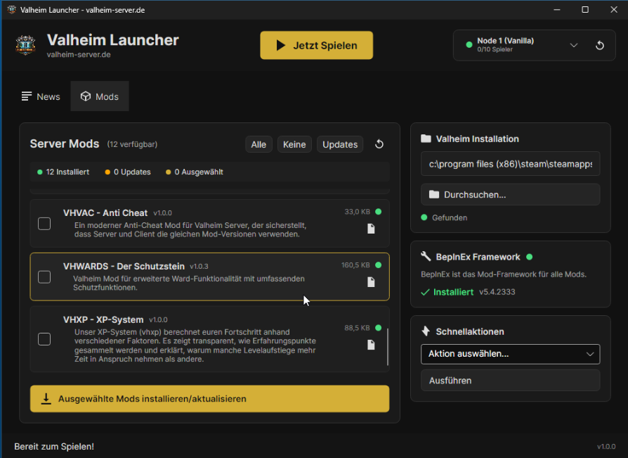The width and height of the screenshot is (628, 458).
Task: Open the Aktion auswählen dropdown
Action: (510, 354)
